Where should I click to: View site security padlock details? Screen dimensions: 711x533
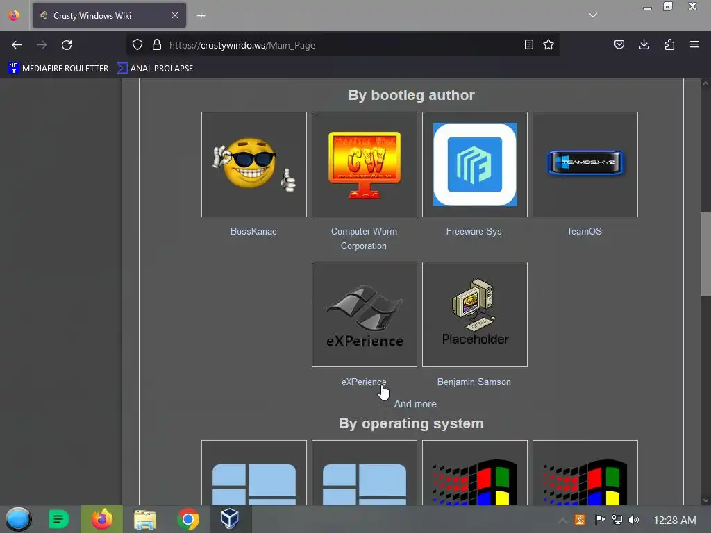(x=157, y=45)
